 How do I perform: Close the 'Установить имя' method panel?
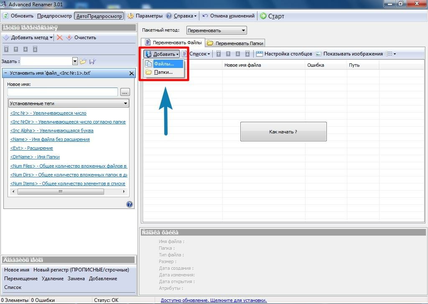[132, 73]
